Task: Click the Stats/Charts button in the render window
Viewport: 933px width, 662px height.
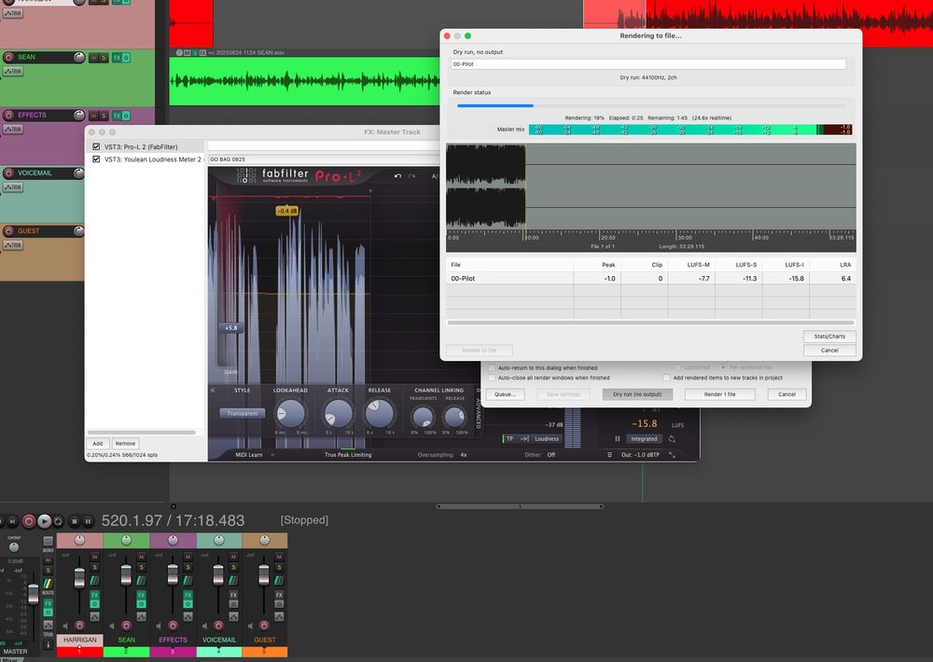Action: 829,337
